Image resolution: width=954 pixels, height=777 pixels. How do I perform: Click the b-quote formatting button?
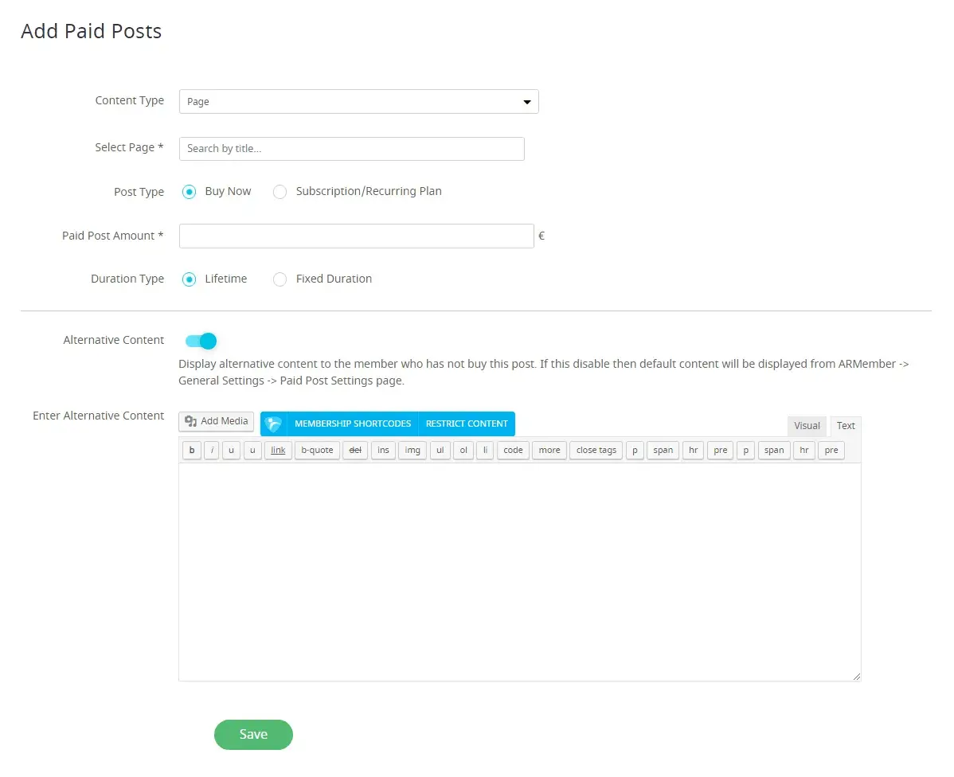(x=317, y=451)
